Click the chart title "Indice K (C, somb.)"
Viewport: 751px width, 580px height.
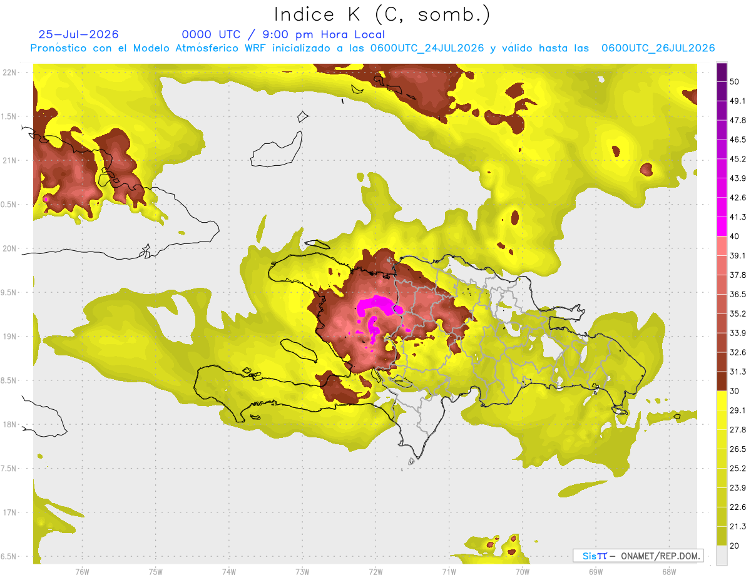[x=382, y=14]
